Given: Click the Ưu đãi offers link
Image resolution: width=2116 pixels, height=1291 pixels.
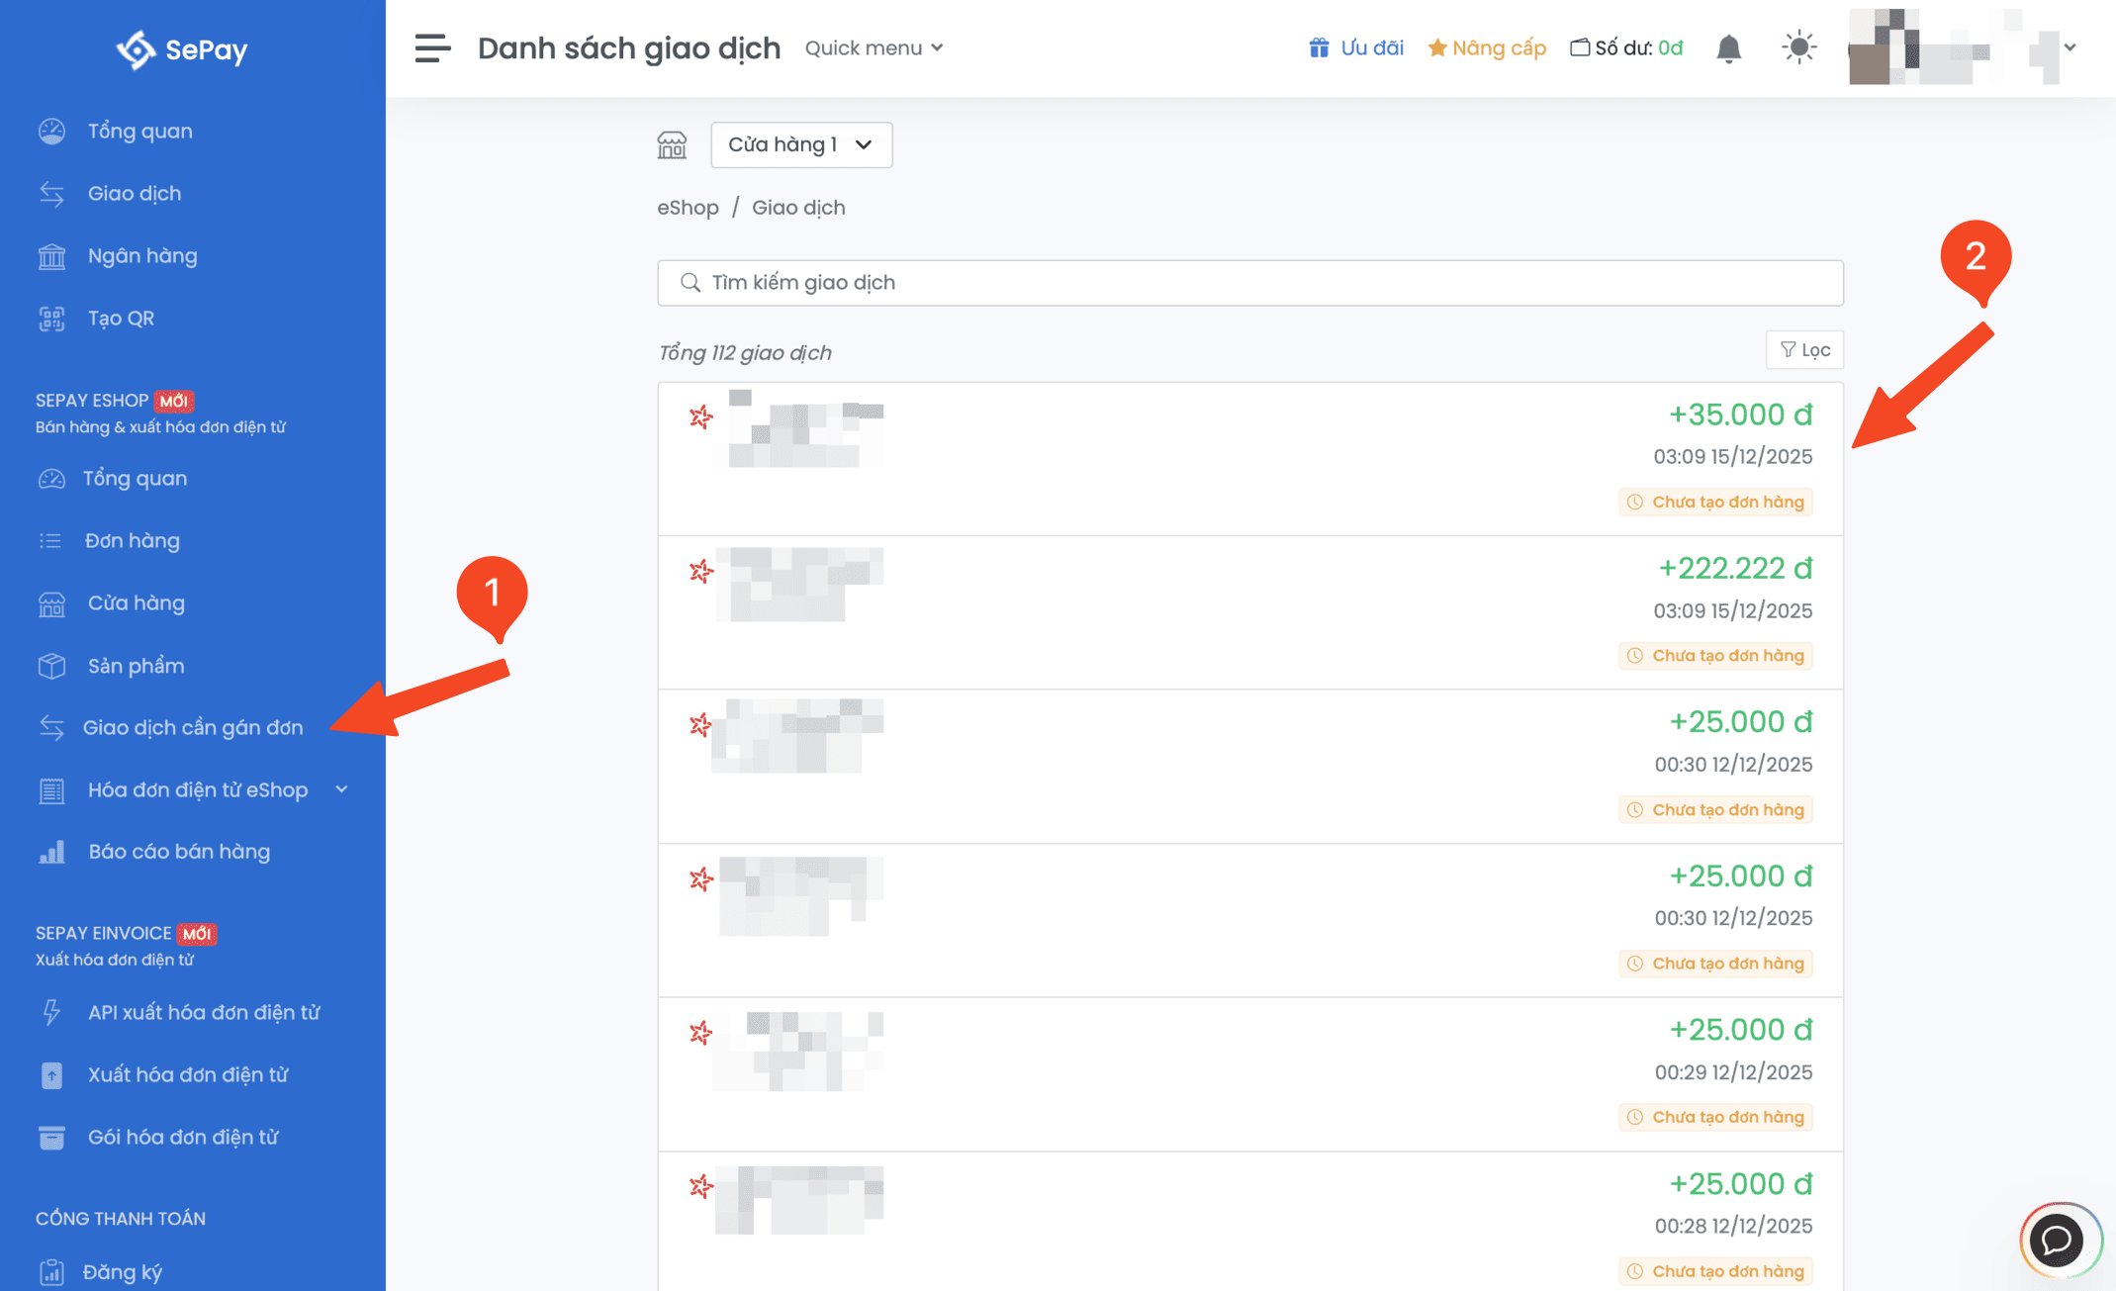Looking at the screenshot, I should [1356, 47].
